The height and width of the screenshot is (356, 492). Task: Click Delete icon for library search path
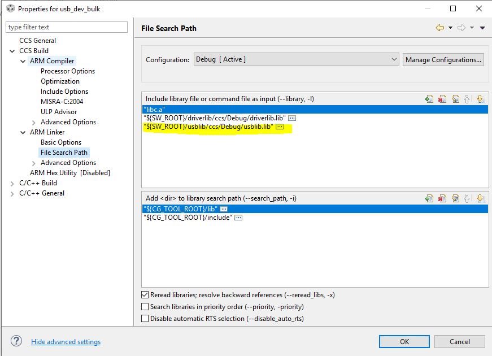(442, 198)
